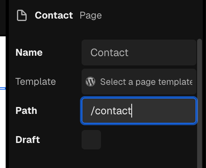Click the leading slash in Path value
This screenshot has width=206, height=168.
[x=92, y=111]
